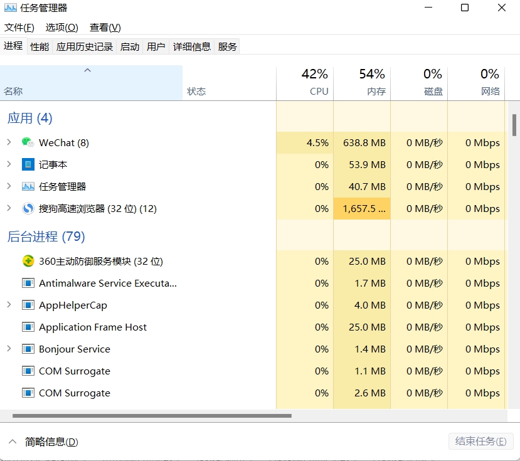Expand the 搜狗高速浏览器 (32 位) group

[9, 208]
